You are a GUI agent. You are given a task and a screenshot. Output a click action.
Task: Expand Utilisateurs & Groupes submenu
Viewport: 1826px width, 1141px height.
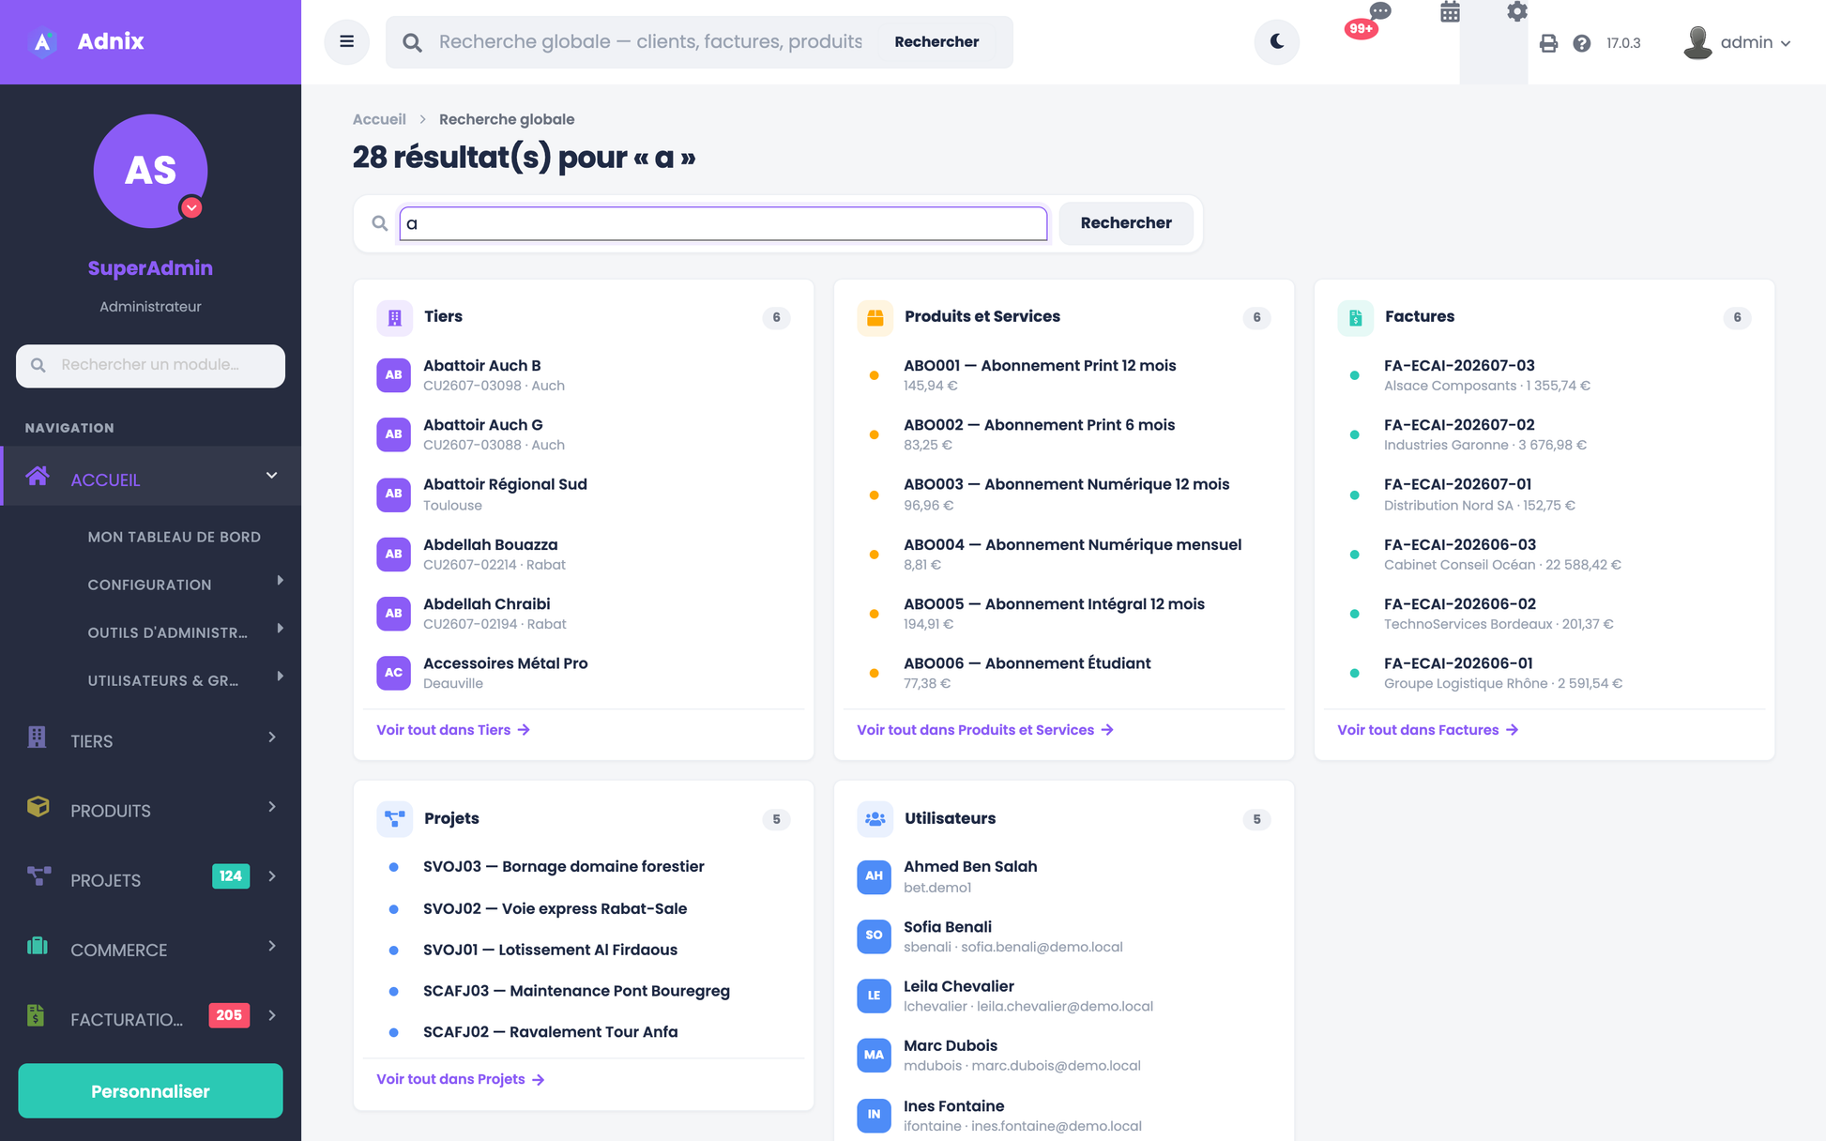281,677
